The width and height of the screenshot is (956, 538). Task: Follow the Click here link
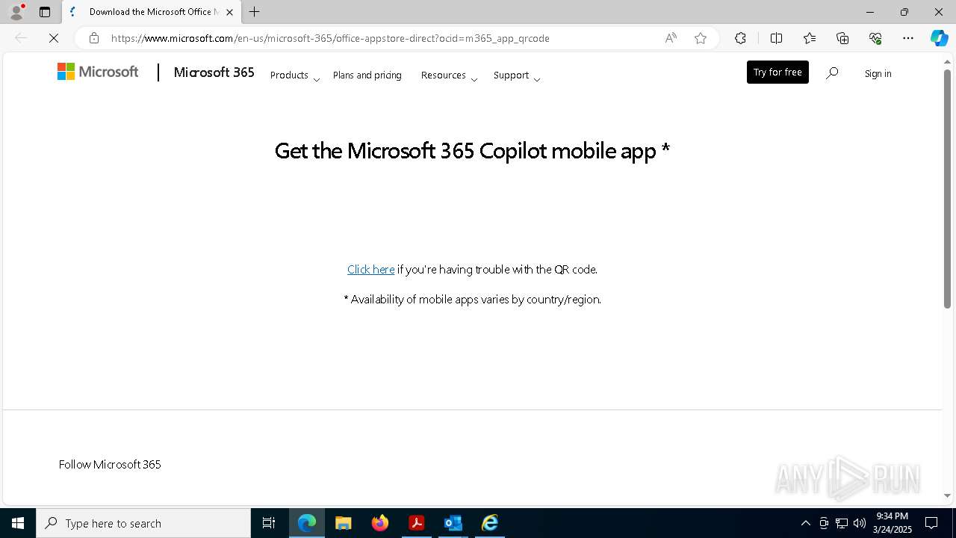370,270
